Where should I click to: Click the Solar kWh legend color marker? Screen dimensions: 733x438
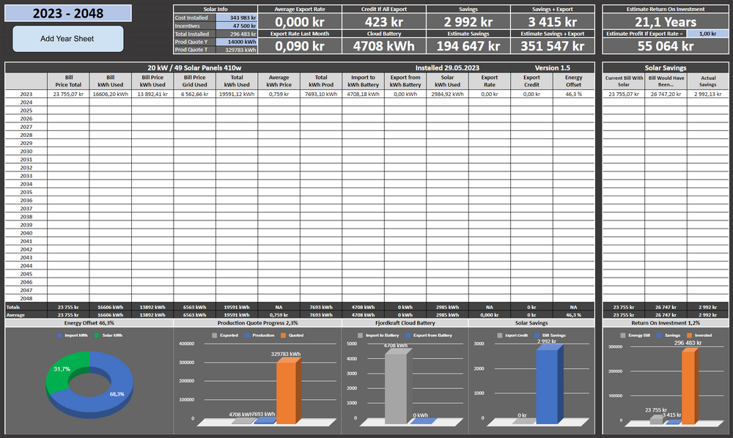coord(98,335)
